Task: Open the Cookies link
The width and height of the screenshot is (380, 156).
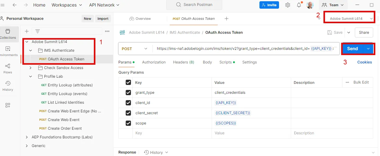Action: pos(364,62)
